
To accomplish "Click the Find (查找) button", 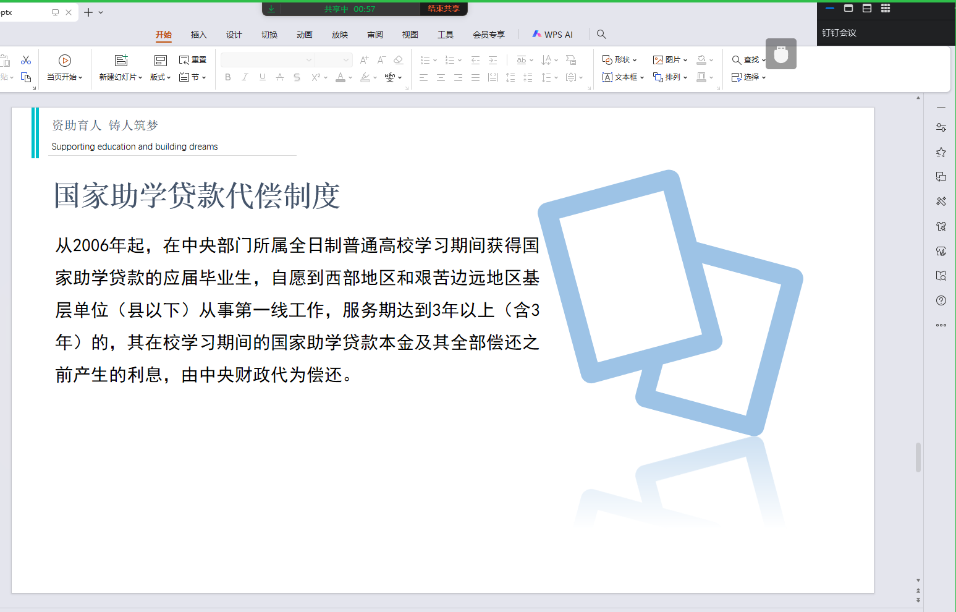I will point(746,60).
